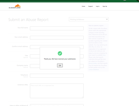This screenshot has height=106, width=139.
Task: Open the Sign Up link
Action: click(x=105, y=6)
